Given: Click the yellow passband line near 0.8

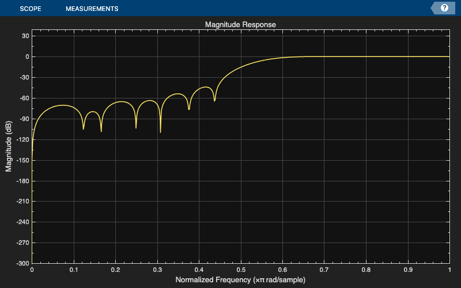Looking at the screenshot, I should (366, 56).
